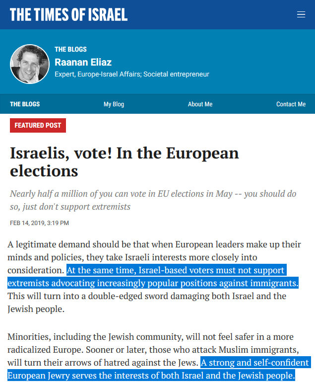Open the hamburger menu icon
This screenshot has height=385, width=315.
(x=301, y=14)
